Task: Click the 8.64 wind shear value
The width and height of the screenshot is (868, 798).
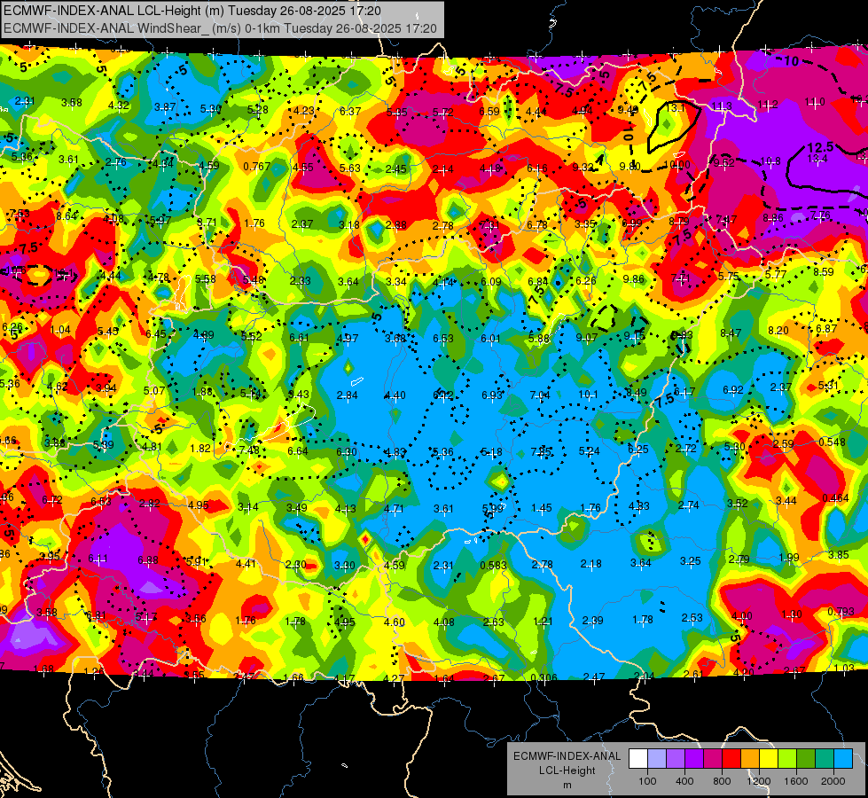Action: point(67,216)
